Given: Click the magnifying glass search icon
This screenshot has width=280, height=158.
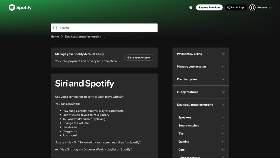Looking at the screenshot, I should tap(55, 28).
